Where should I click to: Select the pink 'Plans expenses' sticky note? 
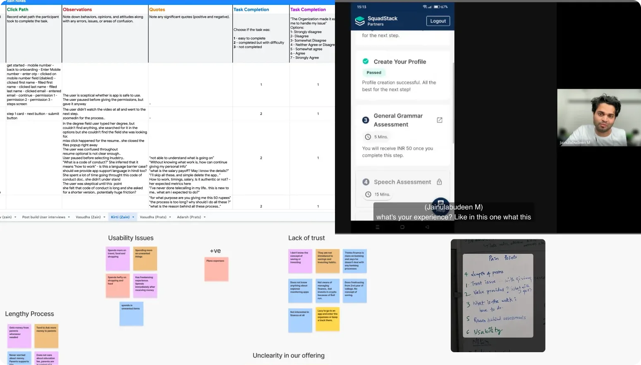pyautogui.click(x=217, y=269)
